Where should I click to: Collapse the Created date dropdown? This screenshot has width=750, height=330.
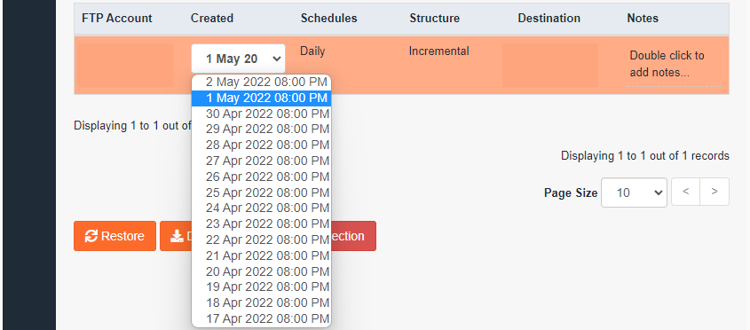[x=238, y=59]
